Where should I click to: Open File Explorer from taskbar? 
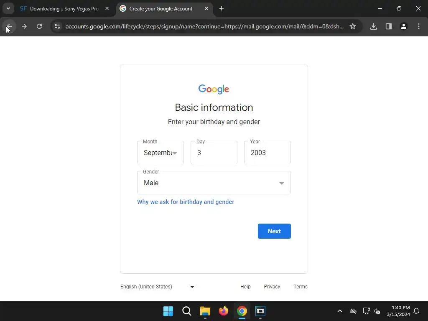click(205, 311)
